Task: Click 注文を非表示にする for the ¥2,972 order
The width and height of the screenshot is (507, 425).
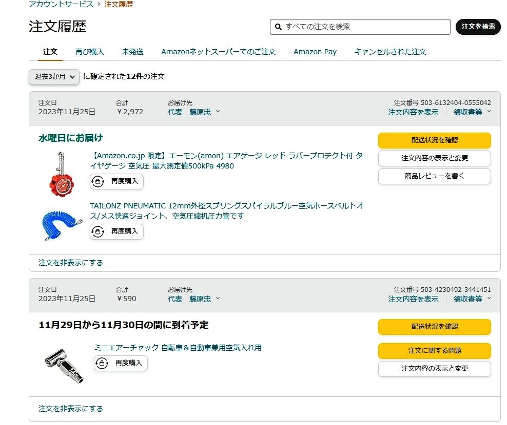Action: click(x=70, y=263)
